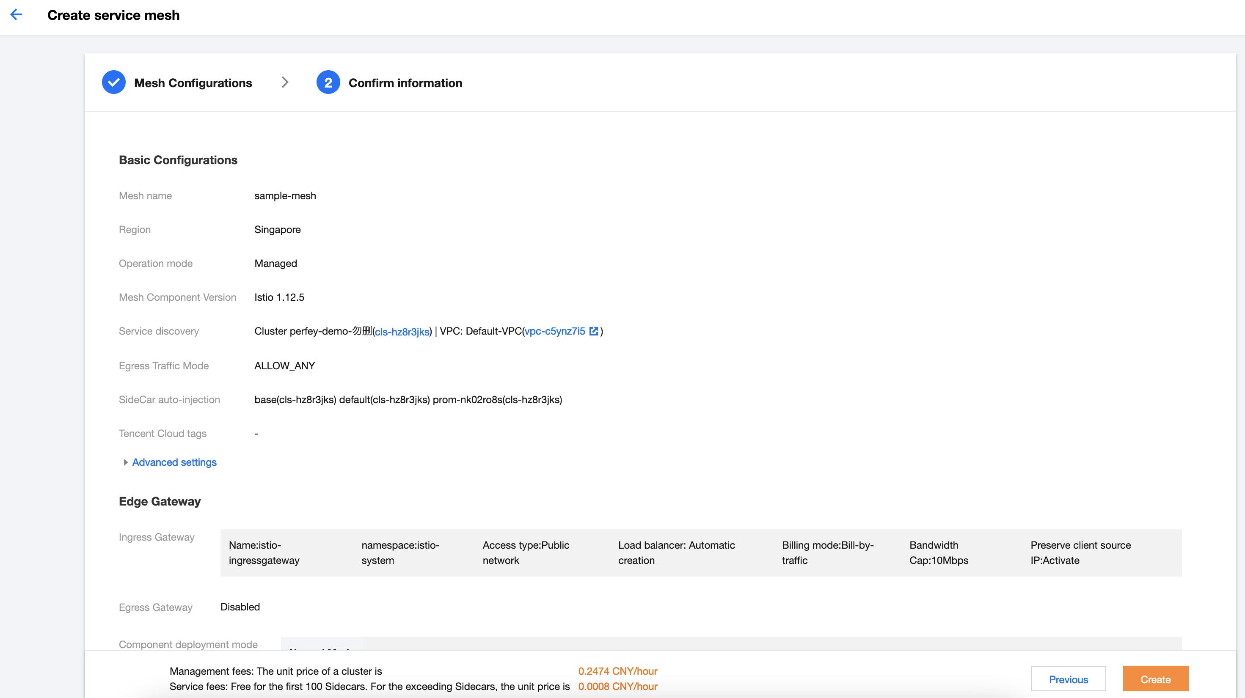
Task: Click the Ingress Gateway label
Action: [157, 537]
